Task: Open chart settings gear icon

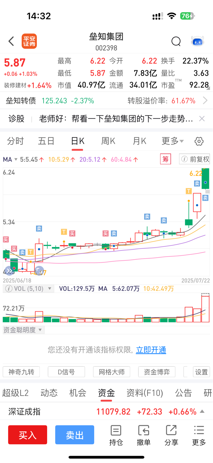Action: (x=199, y=141)
